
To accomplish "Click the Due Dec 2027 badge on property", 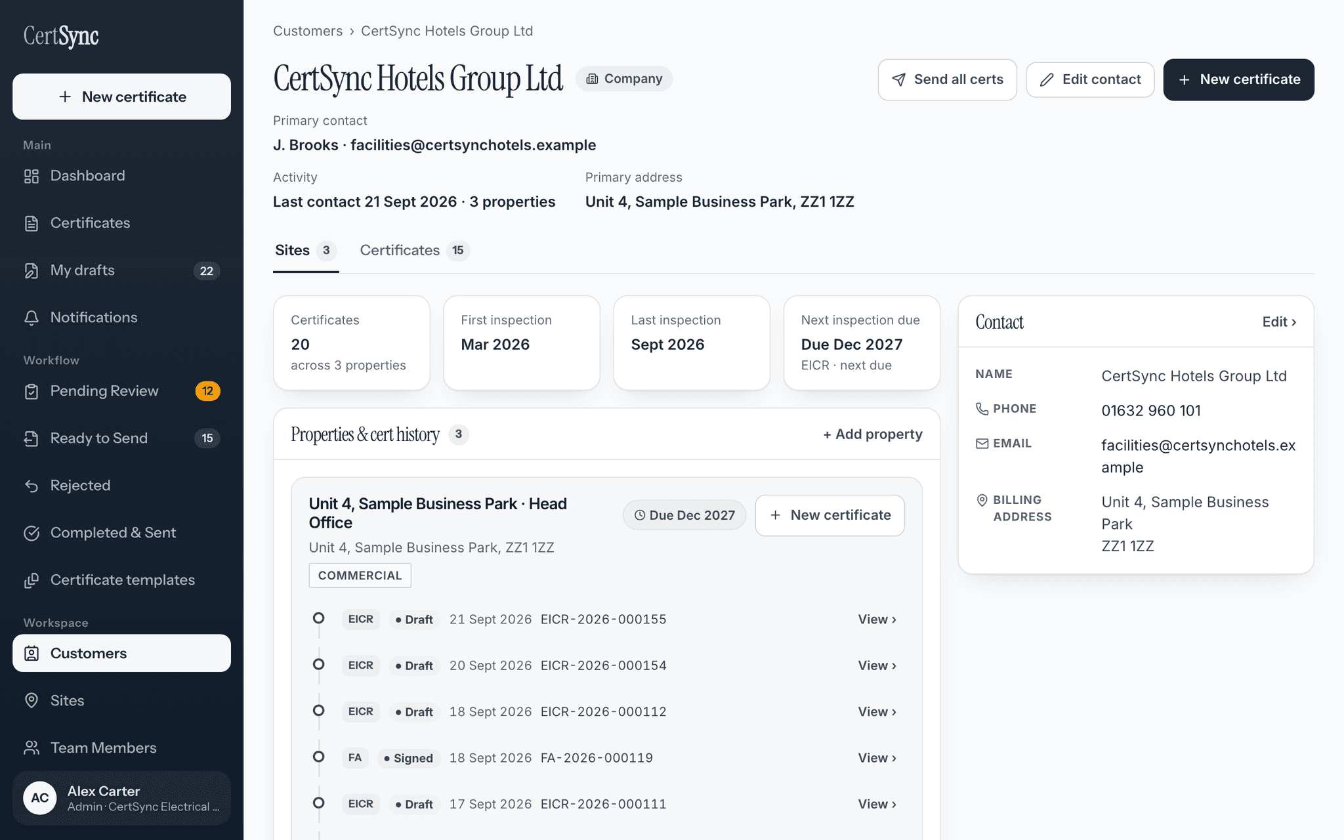I will click(684, 515).
